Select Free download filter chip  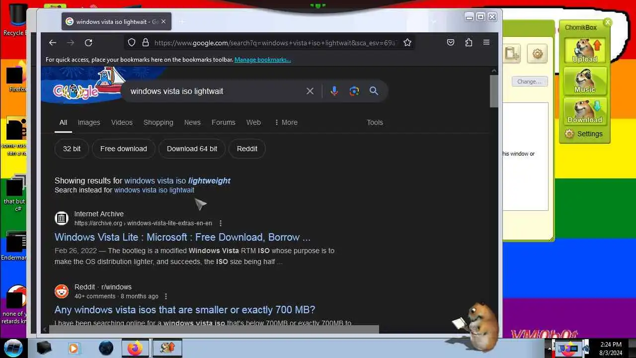[x=124, y=149]
